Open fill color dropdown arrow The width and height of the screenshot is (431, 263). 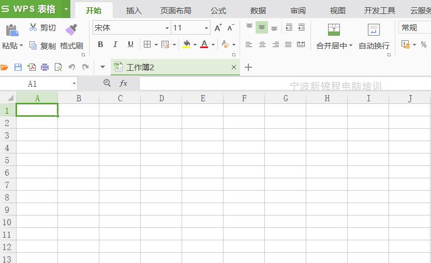click(x=195, y=44)
